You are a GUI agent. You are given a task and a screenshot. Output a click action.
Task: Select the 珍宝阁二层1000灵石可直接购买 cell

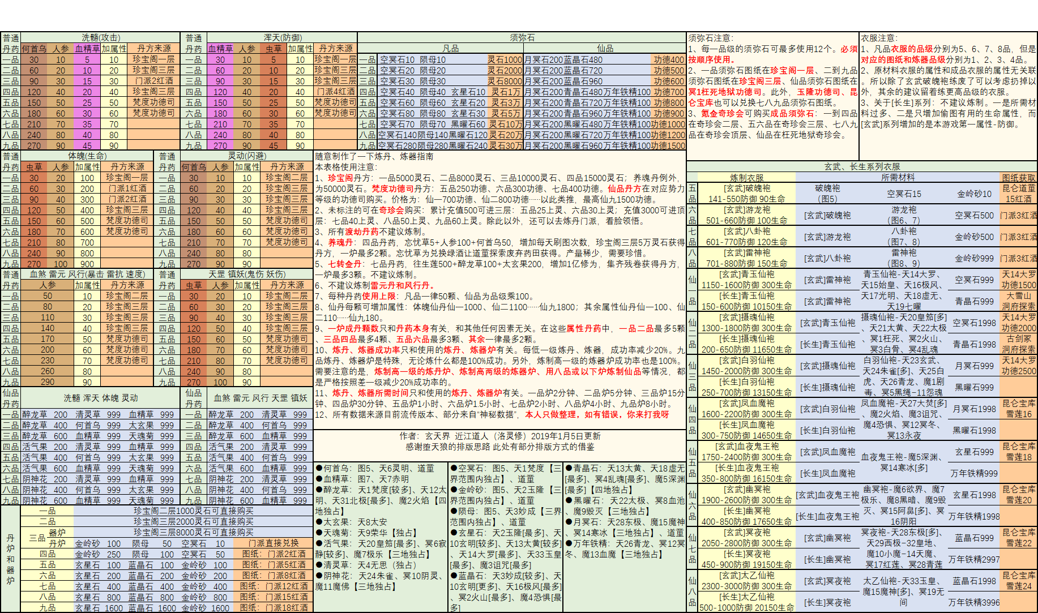pyautogui.click(x=193, y=511)
